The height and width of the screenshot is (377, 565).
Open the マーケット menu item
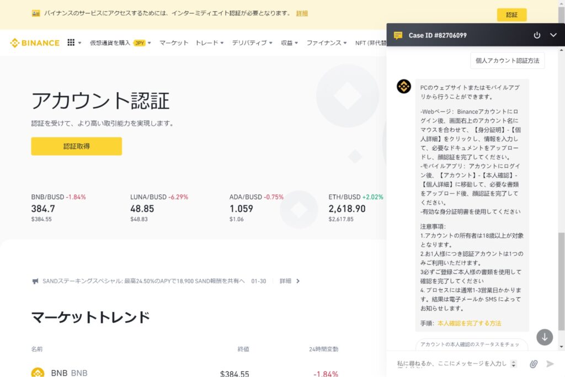coord(174,43)
